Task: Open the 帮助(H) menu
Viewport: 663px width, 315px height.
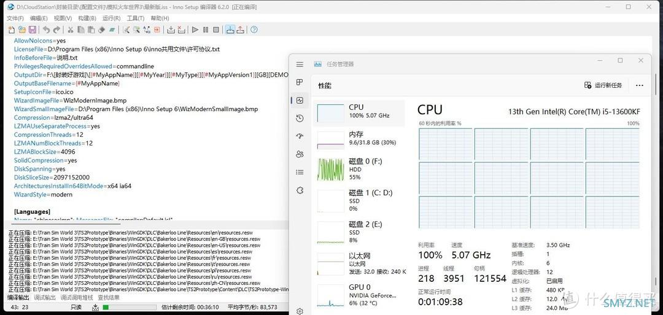Action: pos(160,18)
